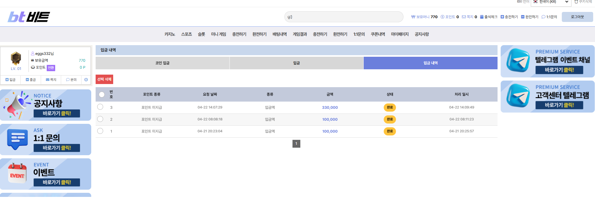The width and height of the screenshot is (595, 211).
Task: Switch to 코인 입금 tab
Action: tap(162, 63)
